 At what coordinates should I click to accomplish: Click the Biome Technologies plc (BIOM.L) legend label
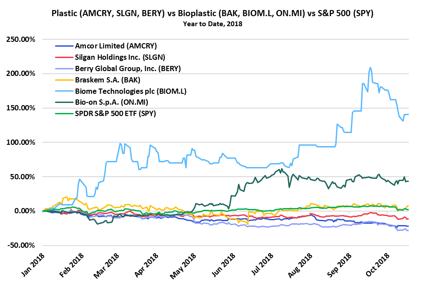coord(131,91)
